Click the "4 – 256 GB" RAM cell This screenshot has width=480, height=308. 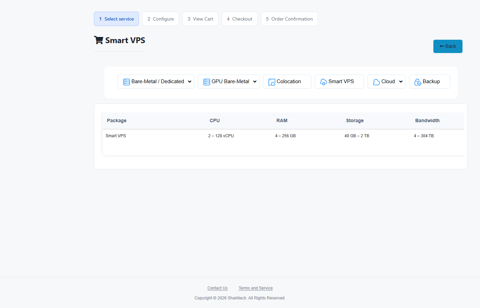(285, 136)
